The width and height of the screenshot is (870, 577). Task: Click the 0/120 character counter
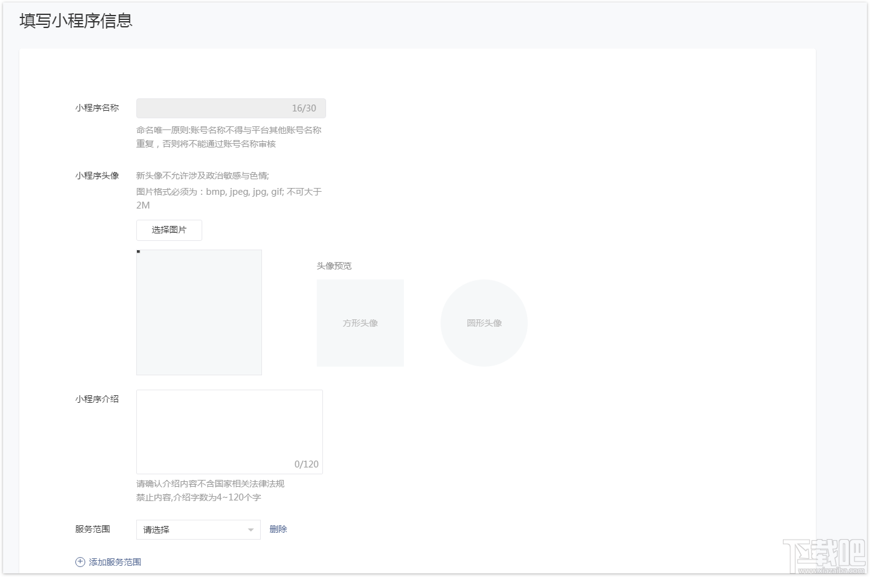click(x=306, y=464)
